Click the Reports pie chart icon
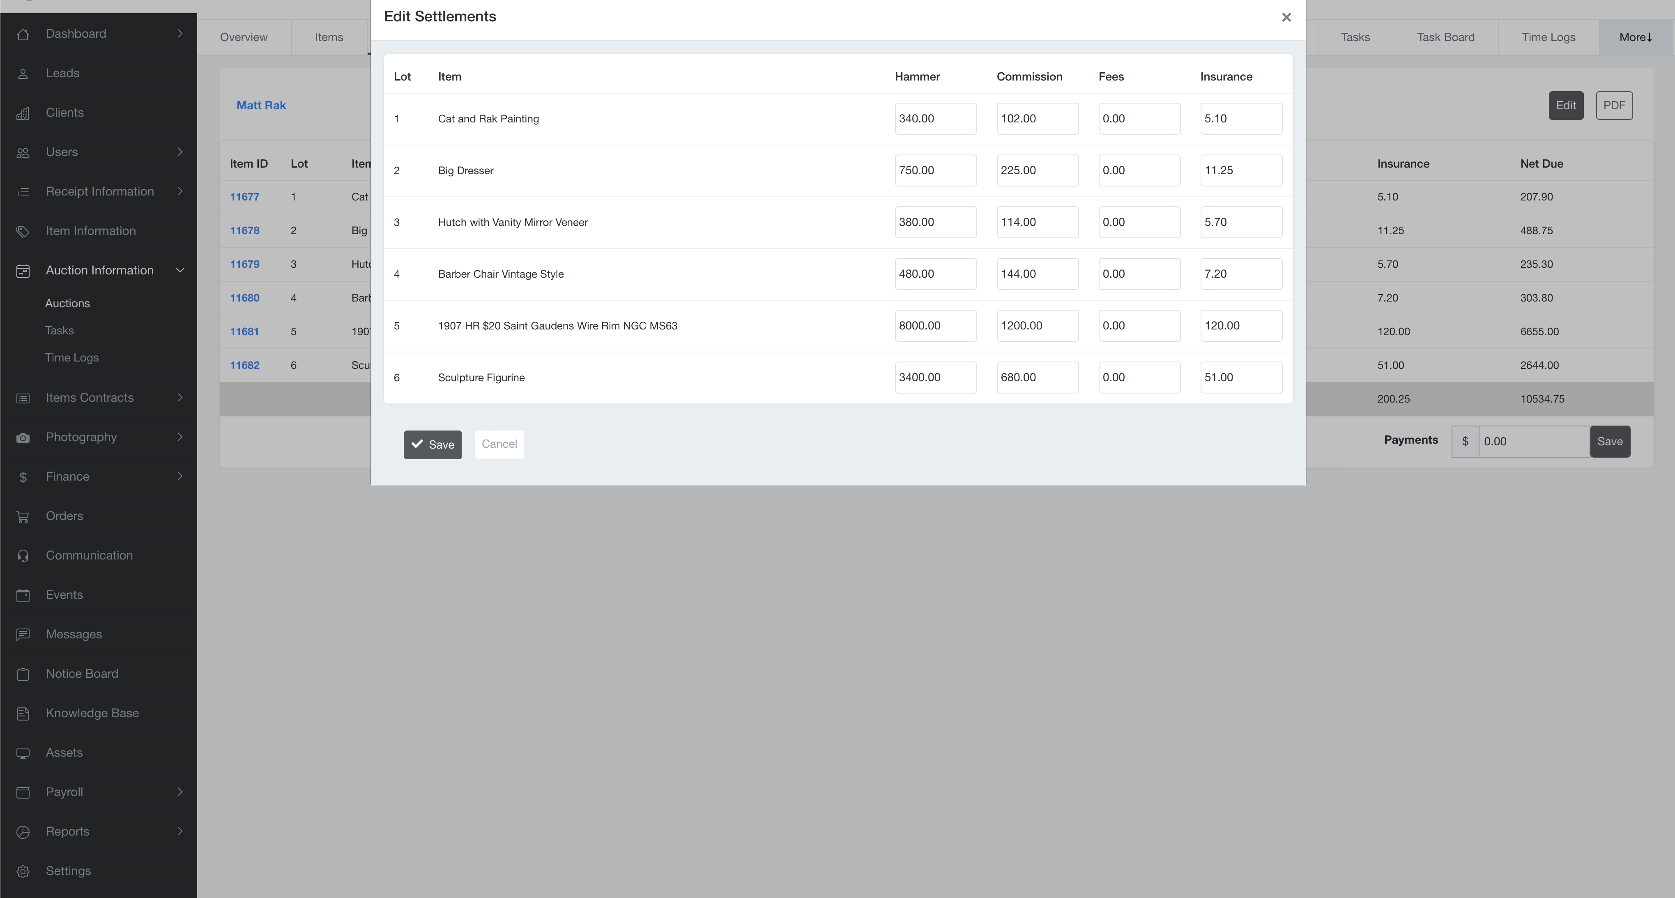This screenshot has width=1675, height=898. (x=23, y=832)
